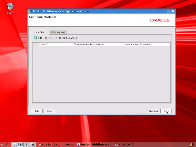Click the wizard title bar icon

point(30,11)
